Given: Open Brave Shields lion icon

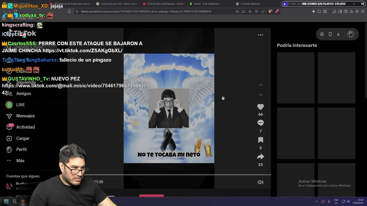Looking at the screenshot, I should (x=270, y=11).
